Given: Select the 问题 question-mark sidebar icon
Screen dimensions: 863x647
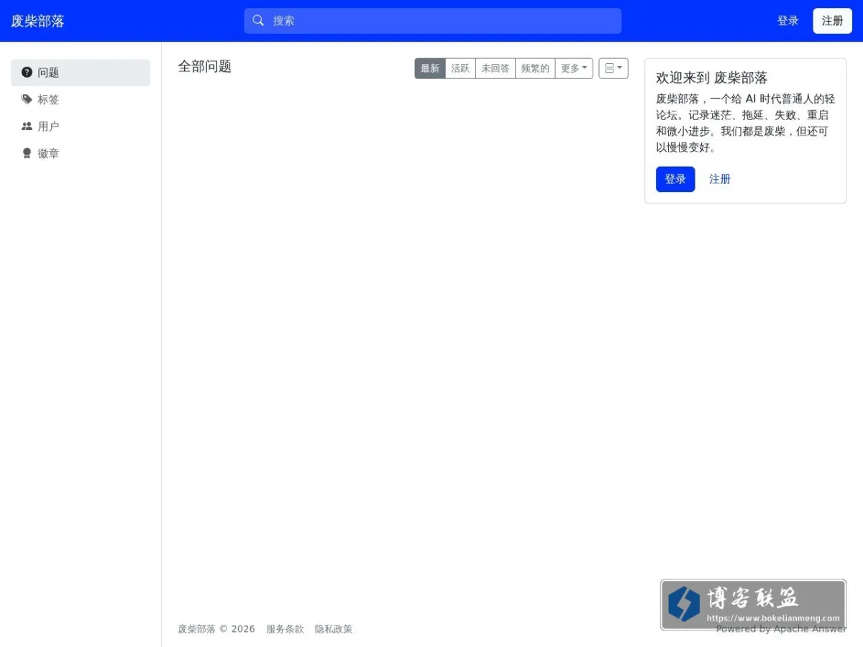Looking at the screenshot, I should click(27, 72).
